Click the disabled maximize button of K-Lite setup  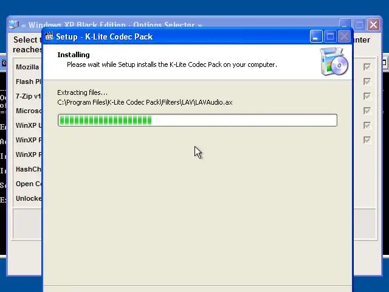330,36
